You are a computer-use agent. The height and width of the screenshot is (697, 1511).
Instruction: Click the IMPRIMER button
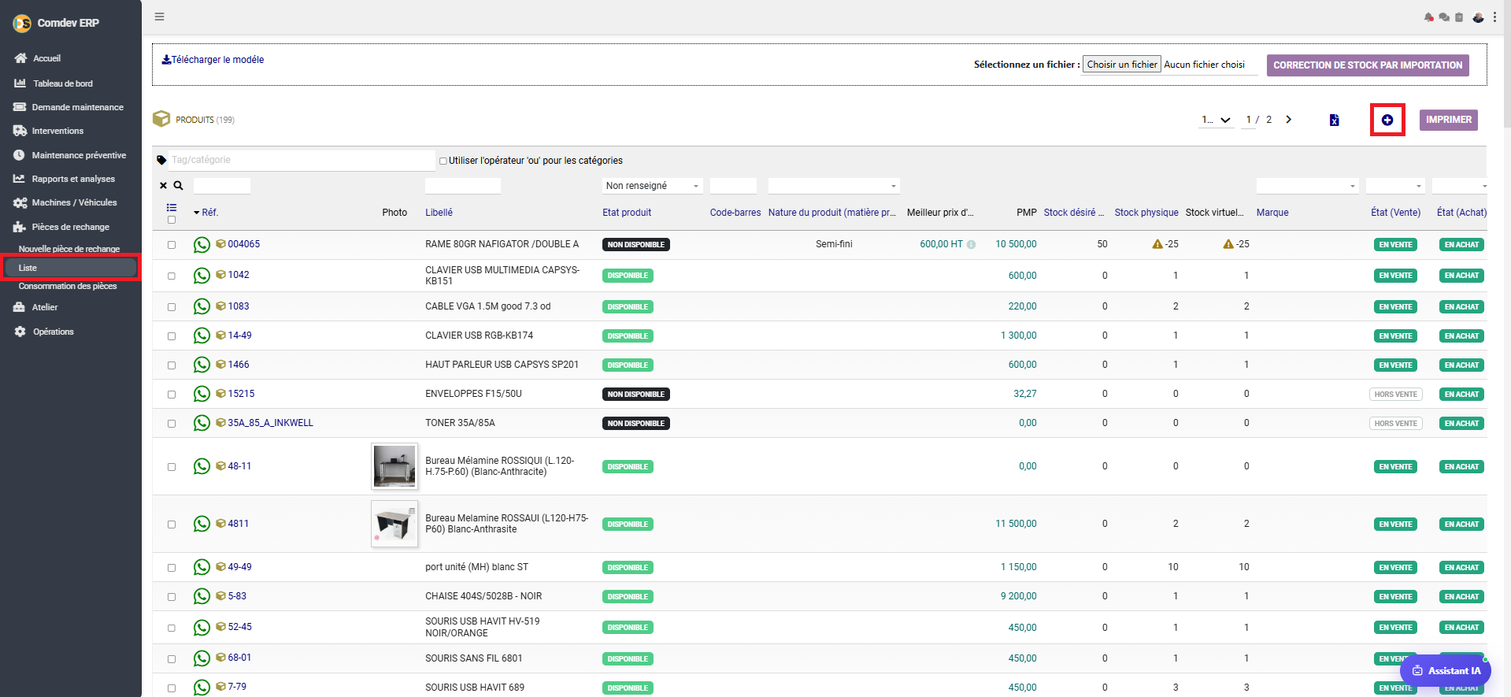[1448, 120]
